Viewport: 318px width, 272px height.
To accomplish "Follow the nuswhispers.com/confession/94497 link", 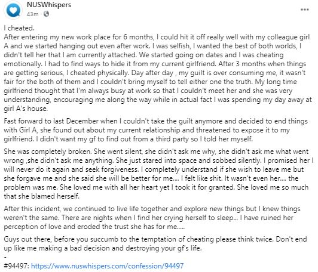I will [x=107, y=265].
